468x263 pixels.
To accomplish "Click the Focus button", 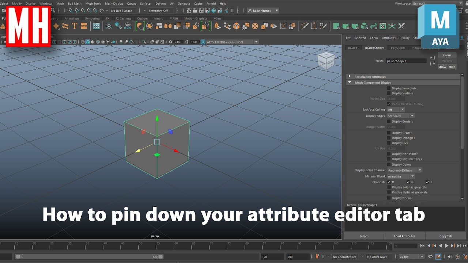I will pyautogui.click(x=447, y=55).
